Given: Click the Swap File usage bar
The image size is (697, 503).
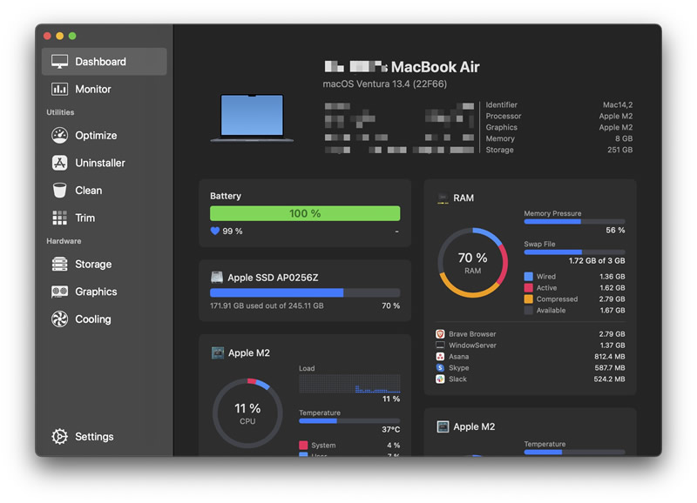Looking at the screenshot, I should tap(574, 252).
